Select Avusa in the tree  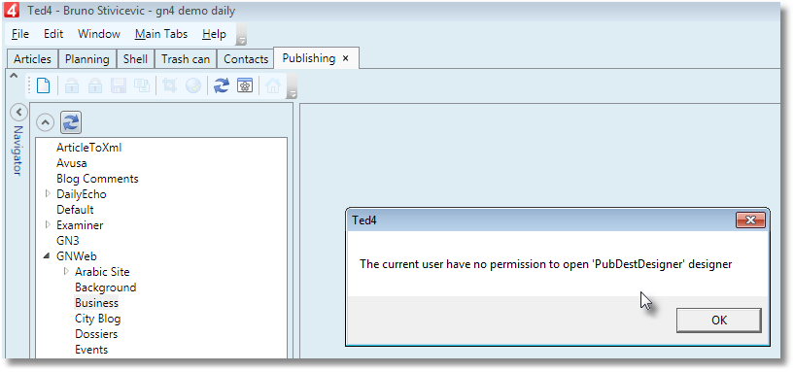pyautogui.click(x=71, y=163)
